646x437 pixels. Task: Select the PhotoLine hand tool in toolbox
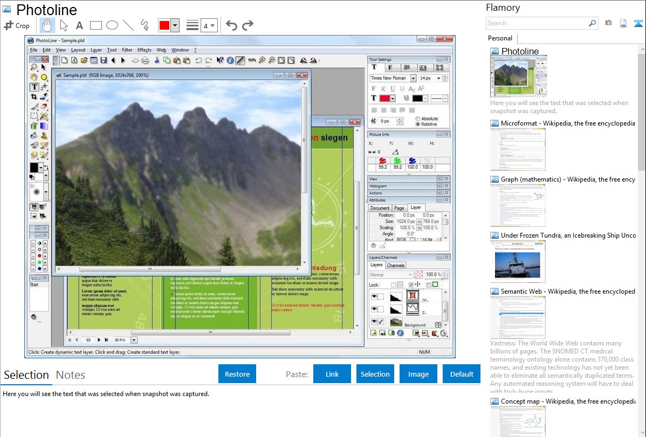pyautogui.click(x=34, y=77)
